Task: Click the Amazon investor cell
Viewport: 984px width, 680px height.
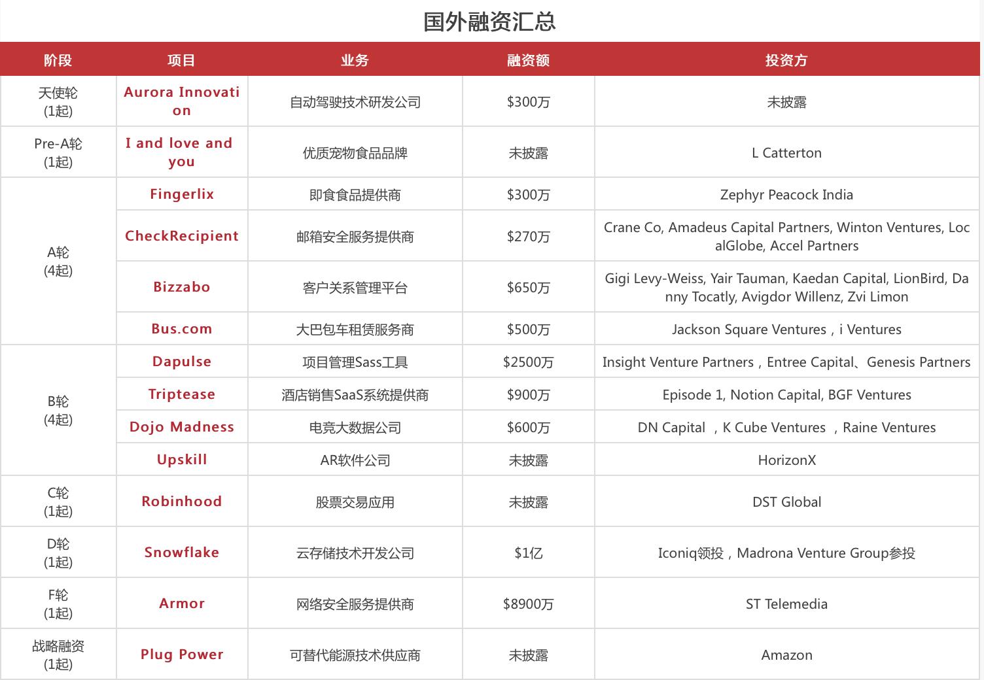Action: pos(787,656)
